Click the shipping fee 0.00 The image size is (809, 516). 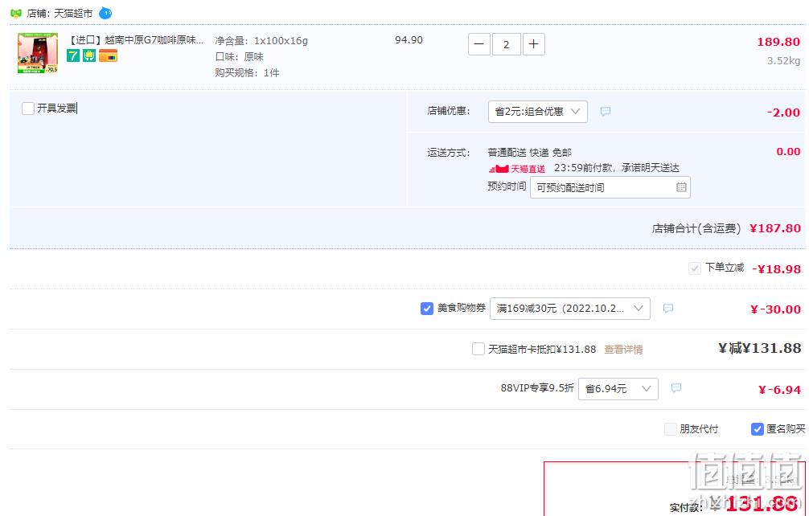tap(788, 152)
